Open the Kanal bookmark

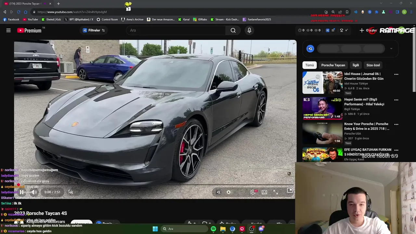(x=184, y=19)
